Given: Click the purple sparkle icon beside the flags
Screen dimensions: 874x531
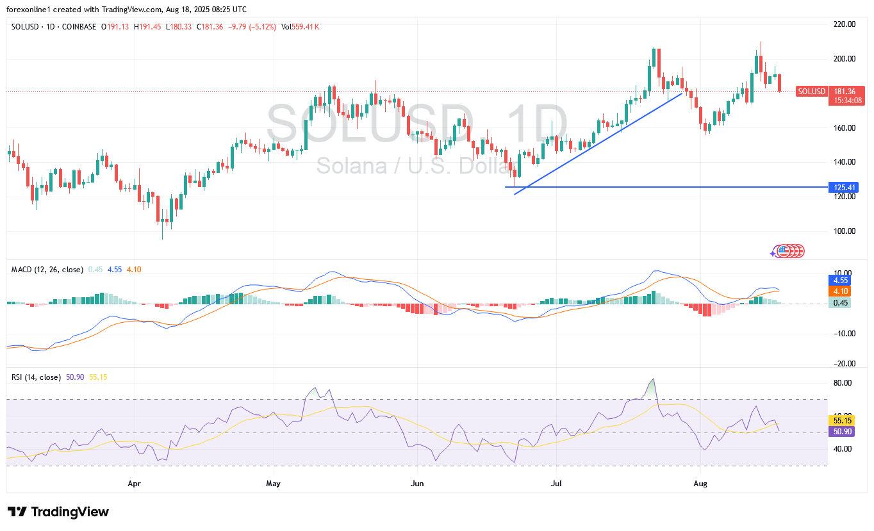Looking at the screenshot, I should coord(773,253).
